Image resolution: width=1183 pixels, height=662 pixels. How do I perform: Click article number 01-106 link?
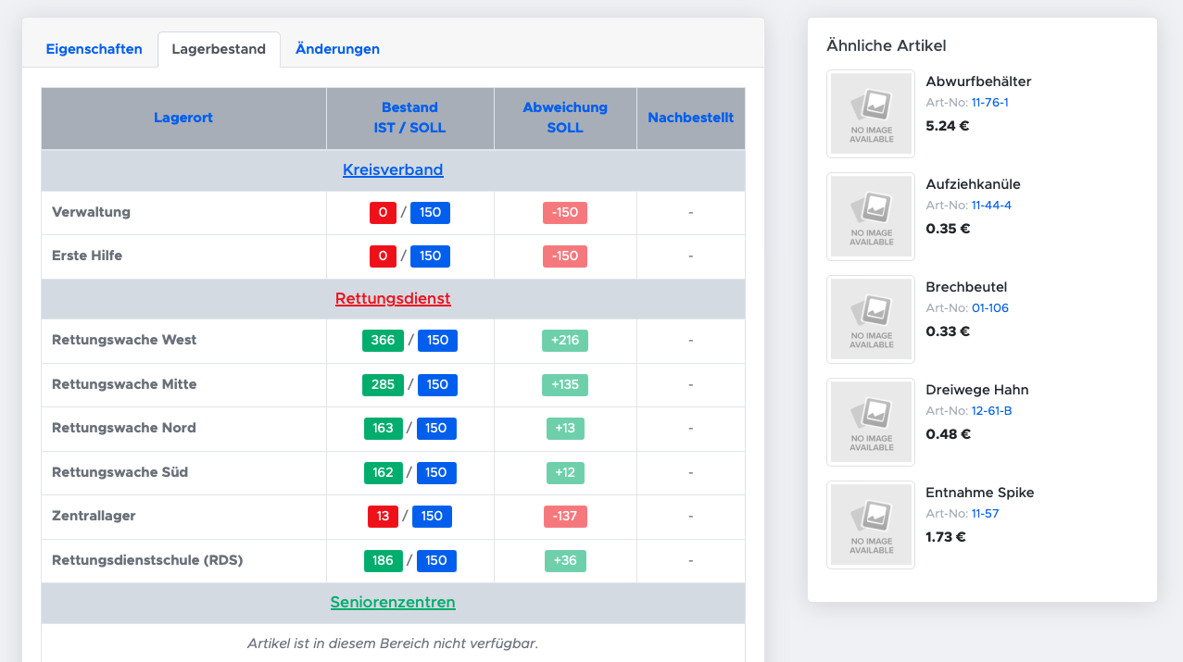point(989,308)
